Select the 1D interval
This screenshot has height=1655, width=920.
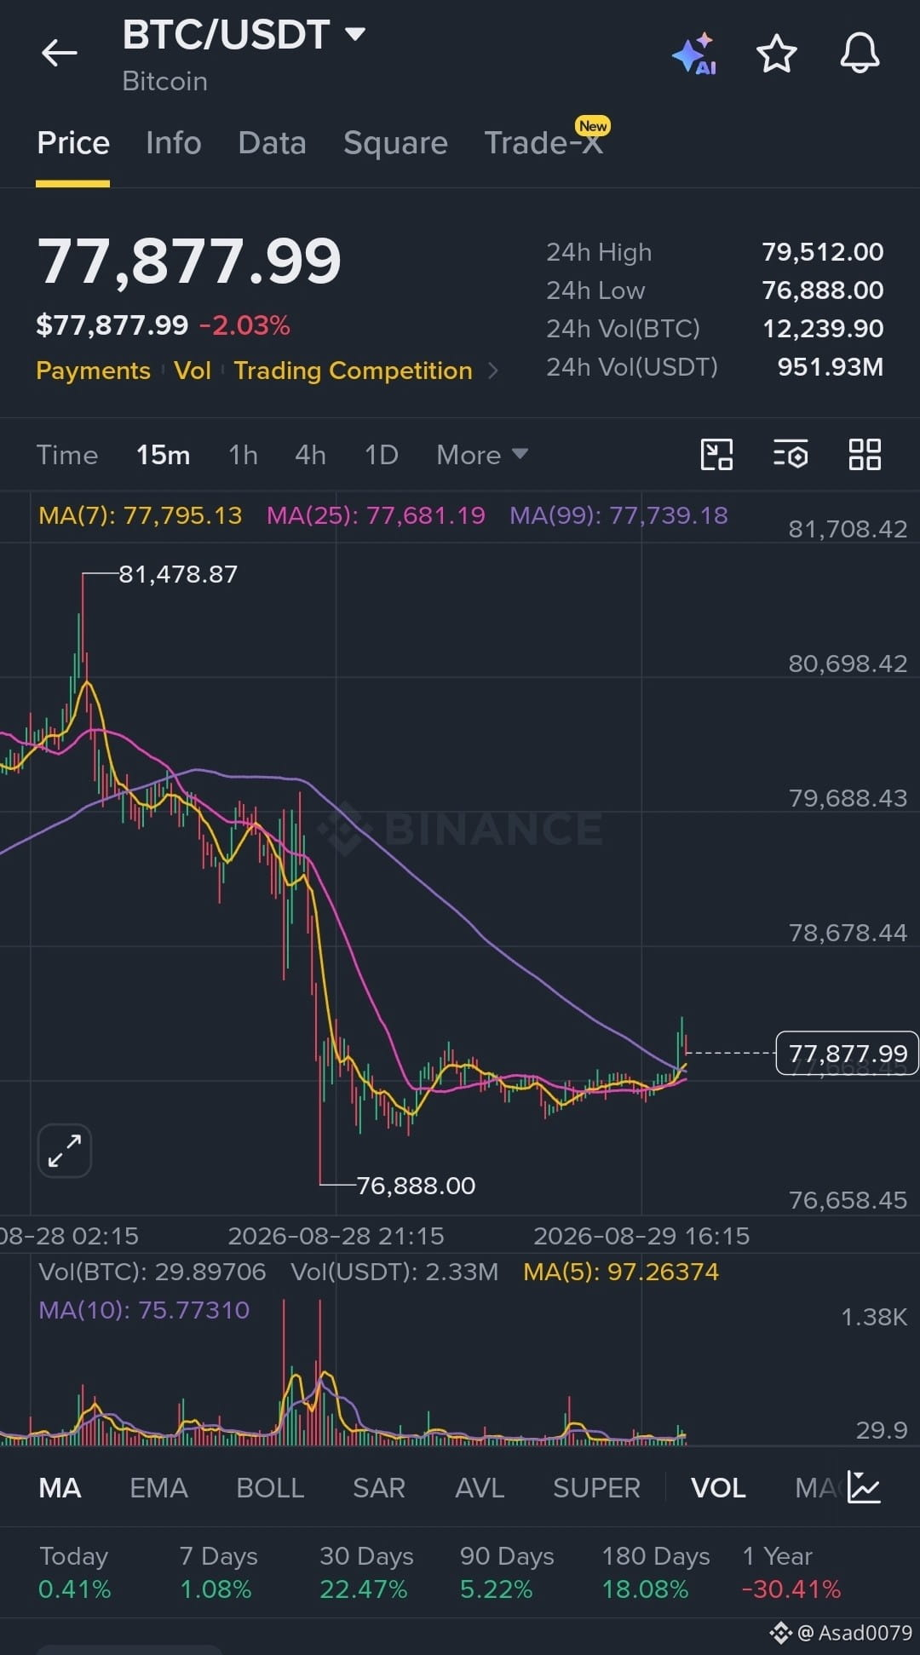(382, 455)
